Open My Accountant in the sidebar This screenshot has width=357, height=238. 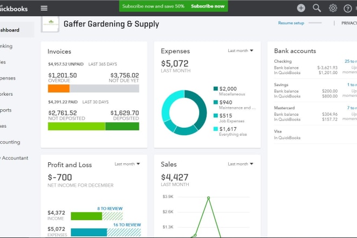pos(14,158)
